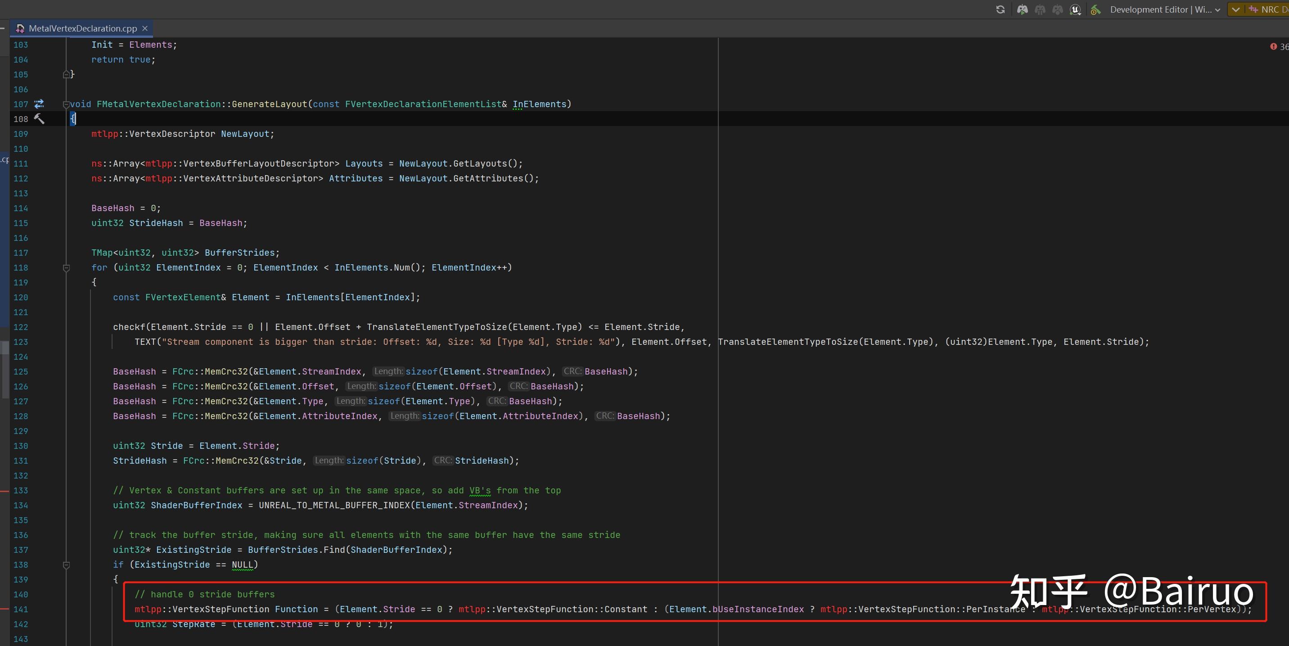Click fold end marker at line 105
The height and width of the screenshot is (646, 1289).
[66, 75]
